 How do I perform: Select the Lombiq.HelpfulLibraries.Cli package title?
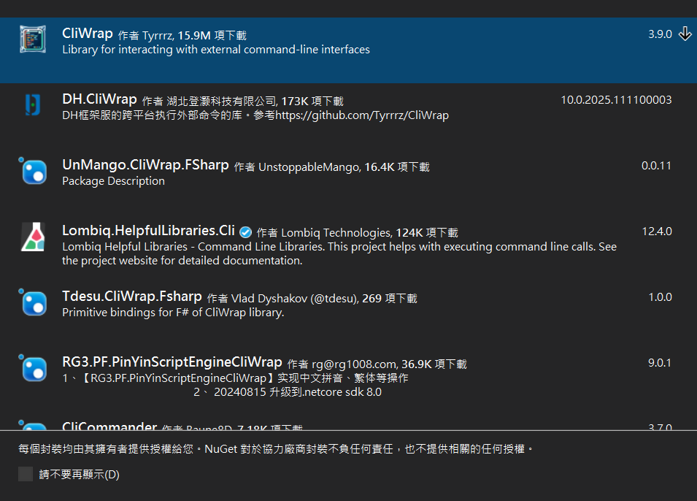(x=148, y=231)
